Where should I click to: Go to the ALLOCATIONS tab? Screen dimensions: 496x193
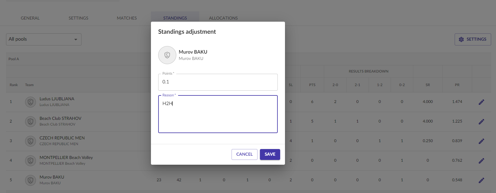223,18
